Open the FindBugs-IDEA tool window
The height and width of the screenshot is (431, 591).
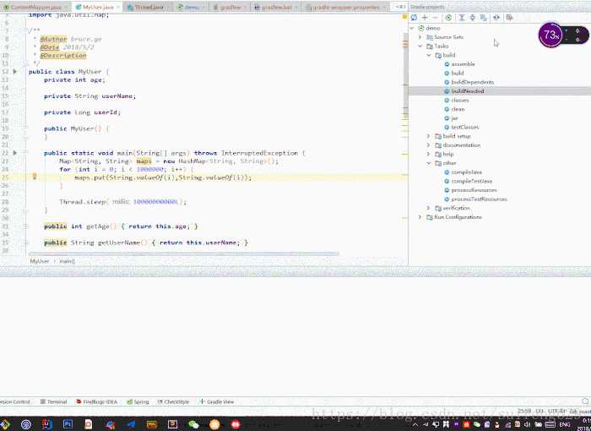click(x=96, y=402)
